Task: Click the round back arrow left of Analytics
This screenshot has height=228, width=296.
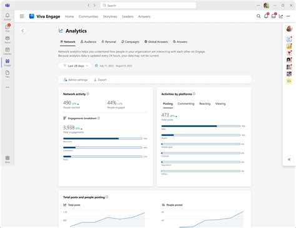Action: click(x=22, y=31)
